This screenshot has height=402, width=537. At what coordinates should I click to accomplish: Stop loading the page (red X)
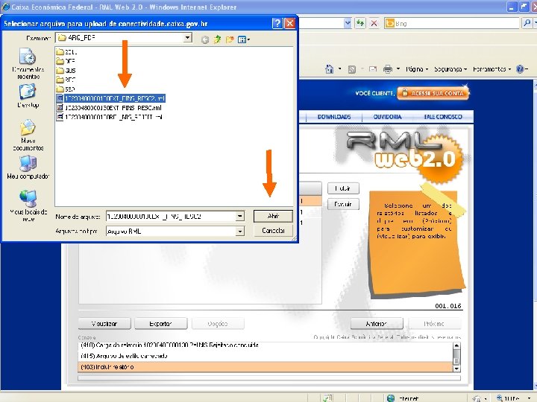[374, 23]
